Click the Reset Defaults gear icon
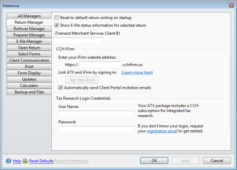Image resolution: width=237 pixels, height=170 pixels. [x=25, y=161]
